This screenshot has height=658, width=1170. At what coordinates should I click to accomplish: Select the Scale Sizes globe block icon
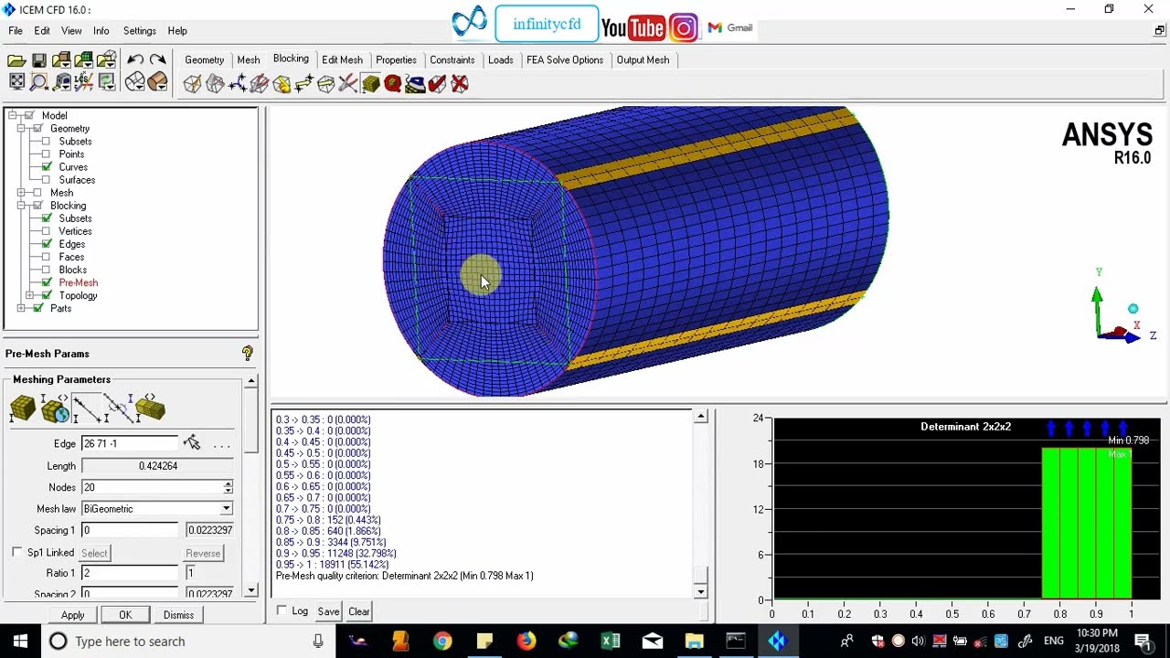click(x=54, y=408)
